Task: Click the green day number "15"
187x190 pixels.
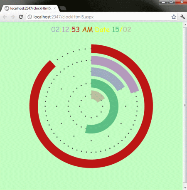Action: point(116,30)
